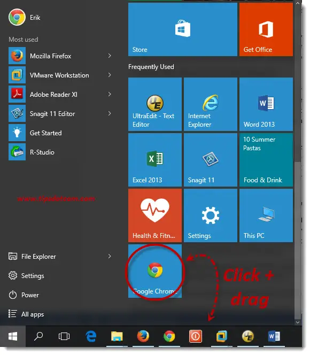Screen dimensions: 310x355
Task: Launch the Excel 2013 tile
Action: [155, 160]
